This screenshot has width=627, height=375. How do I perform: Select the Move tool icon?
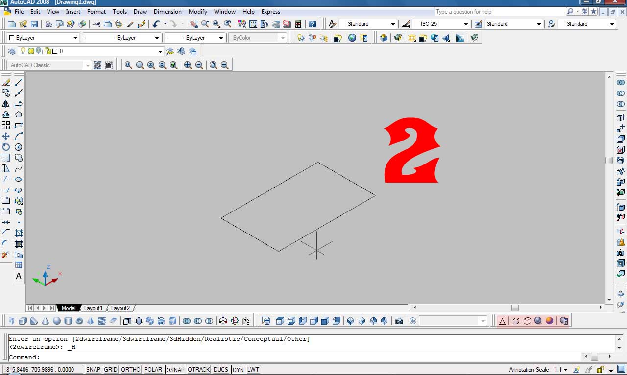6,136
